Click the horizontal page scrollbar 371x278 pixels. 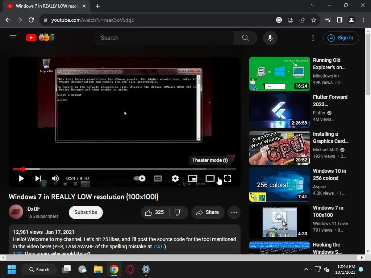181,257
